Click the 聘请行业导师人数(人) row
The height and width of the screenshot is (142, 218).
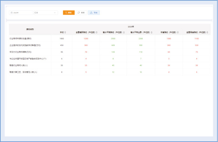pos(18,65)
